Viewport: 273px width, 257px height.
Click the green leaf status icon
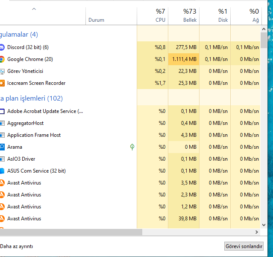coord(132,147)
